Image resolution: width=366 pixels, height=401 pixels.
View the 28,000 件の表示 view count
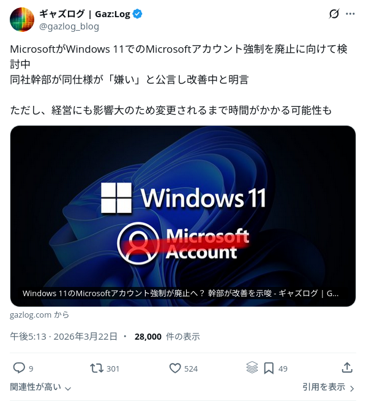click(167, 337)
